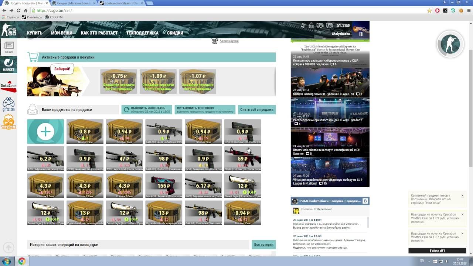Screen dimensions: 473x266
Task: Click the withdraw money minus icon
Action: click(329, 25)
